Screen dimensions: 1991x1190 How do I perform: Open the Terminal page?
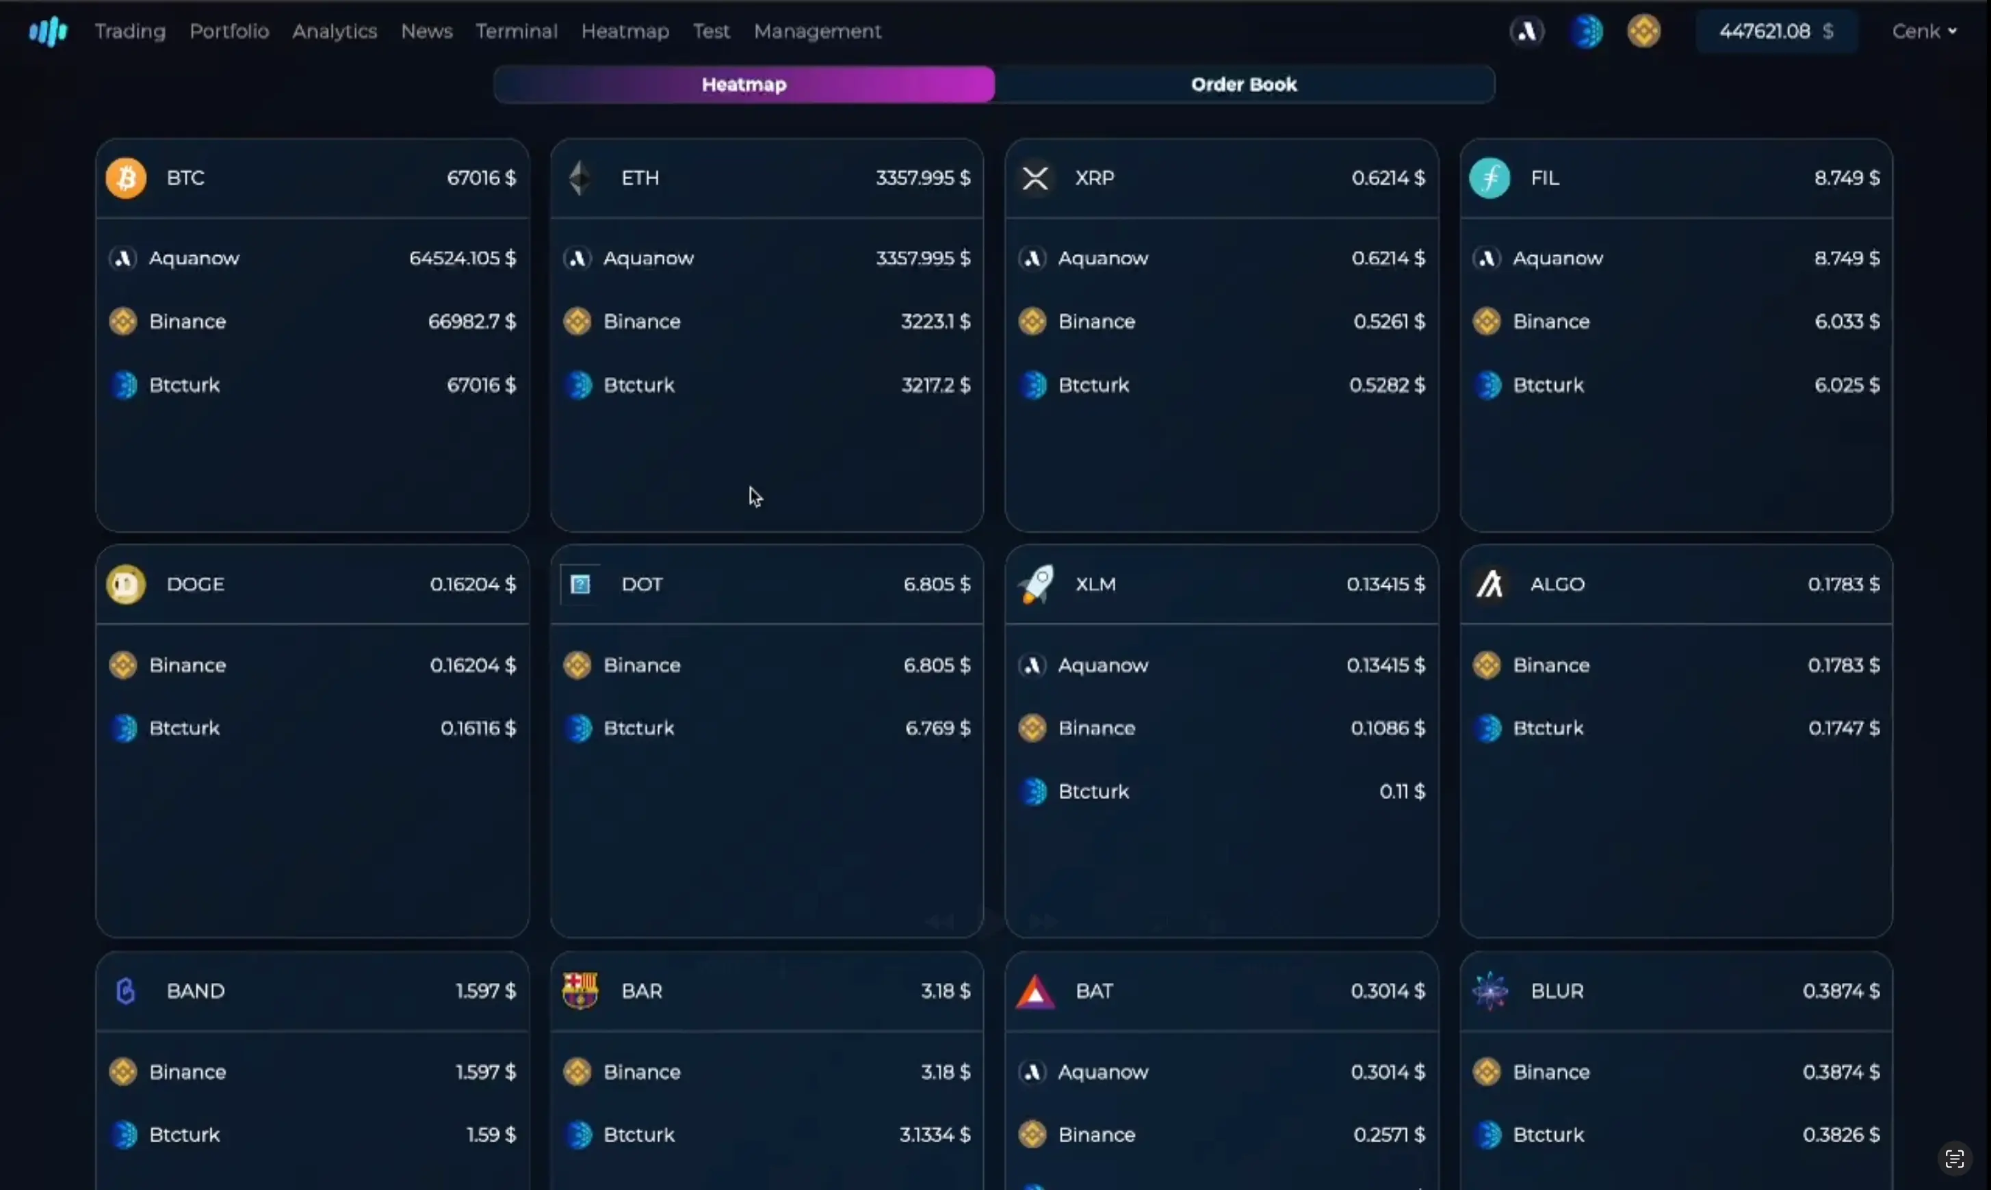click(x=517, y=31)
